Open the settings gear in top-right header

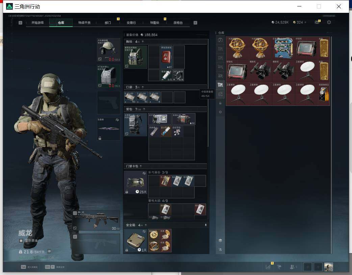(x=329, y=22)
